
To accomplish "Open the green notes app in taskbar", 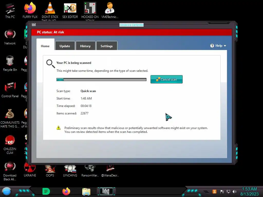I will pyautogui.click(x=46, y=191).
